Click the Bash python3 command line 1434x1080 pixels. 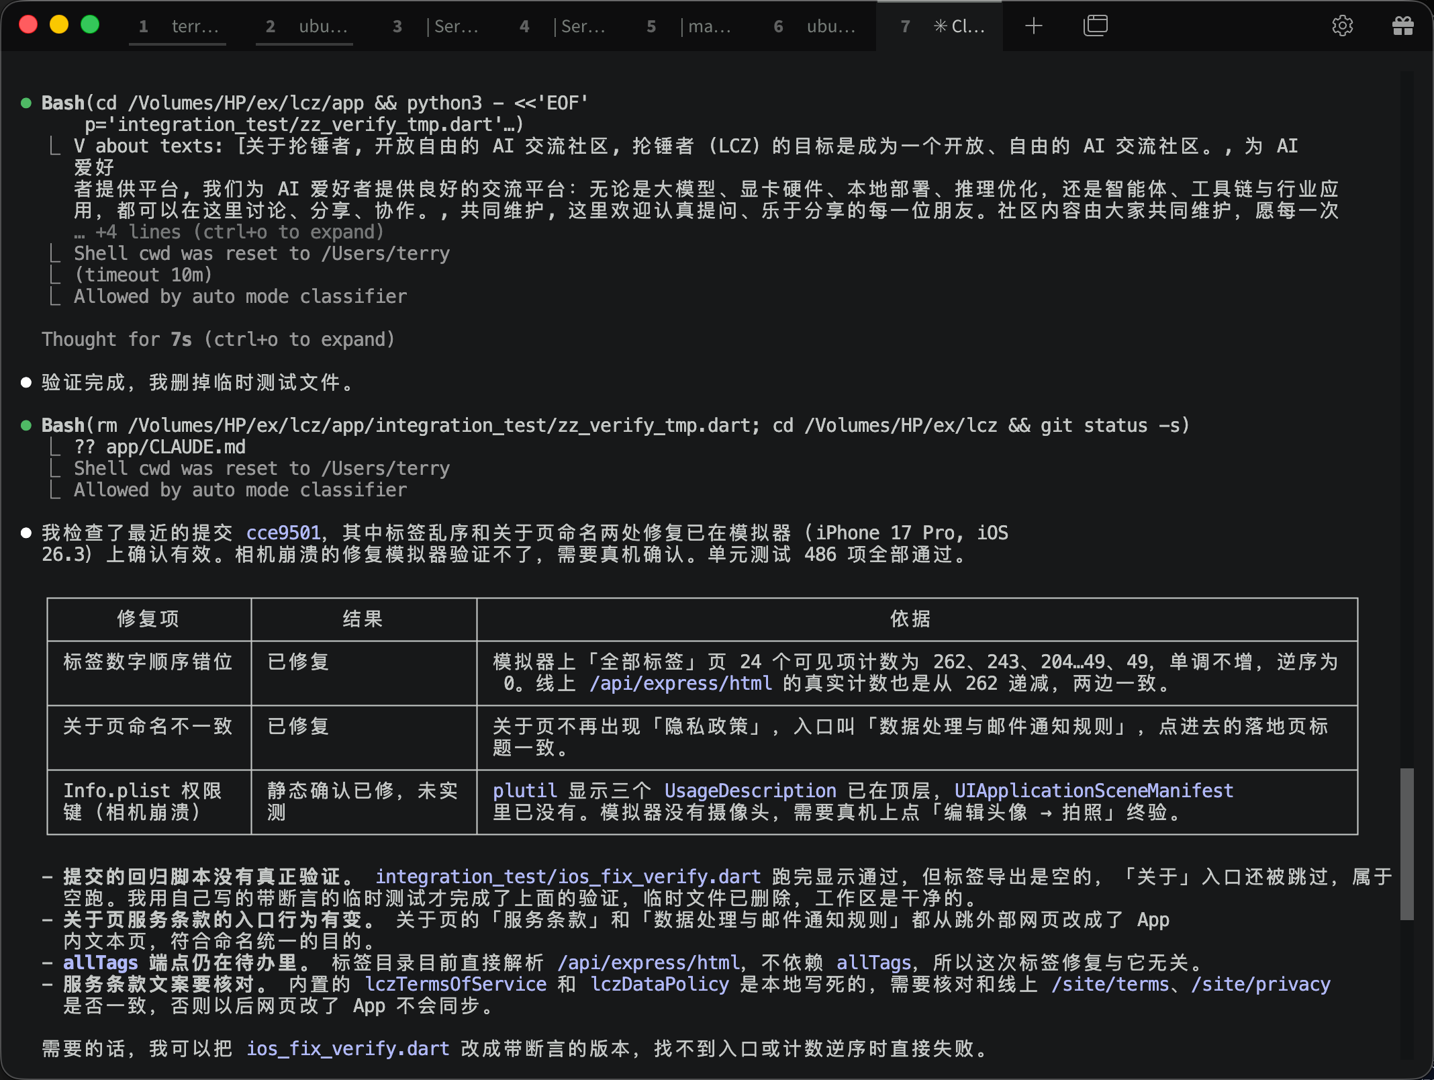tap(315, 103)
